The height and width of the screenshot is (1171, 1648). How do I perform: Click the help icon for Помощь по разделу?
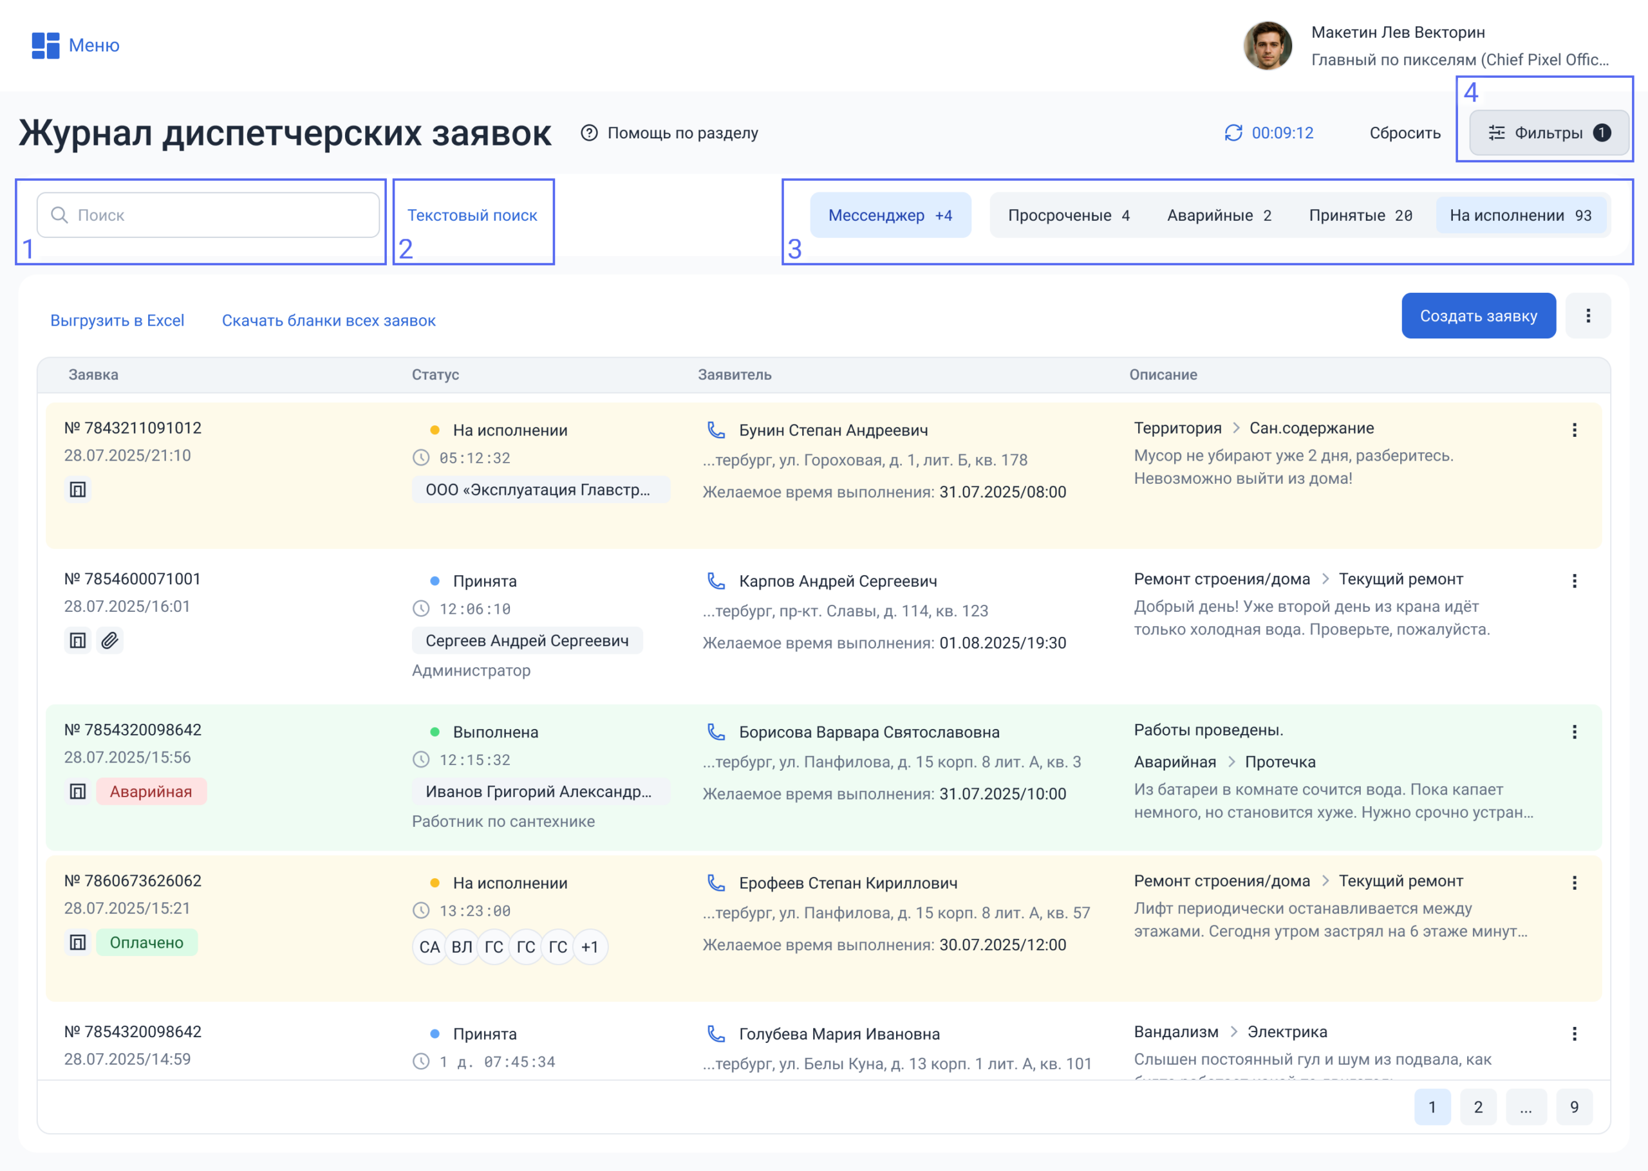pyautogui.click(x=589, y=133)
